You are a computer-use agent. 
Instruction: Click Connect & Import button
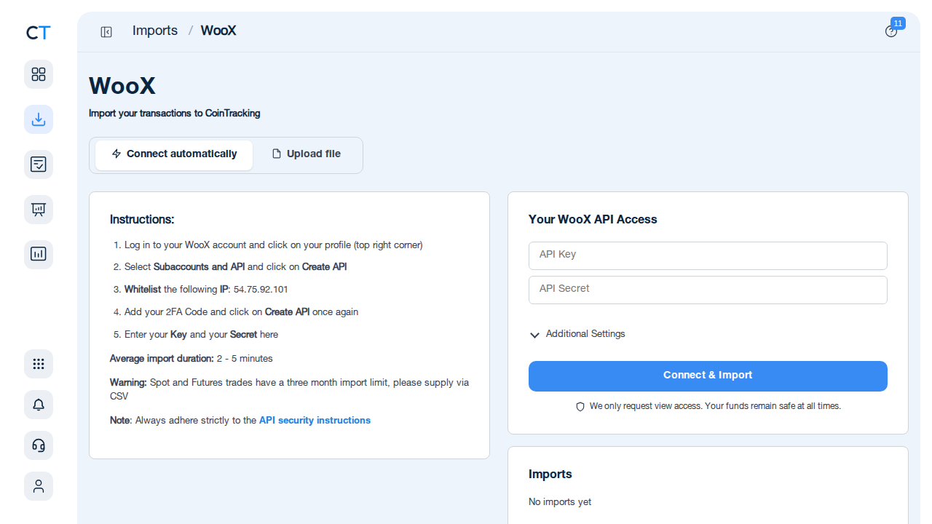pyautogui.click(x=708, y=376)
